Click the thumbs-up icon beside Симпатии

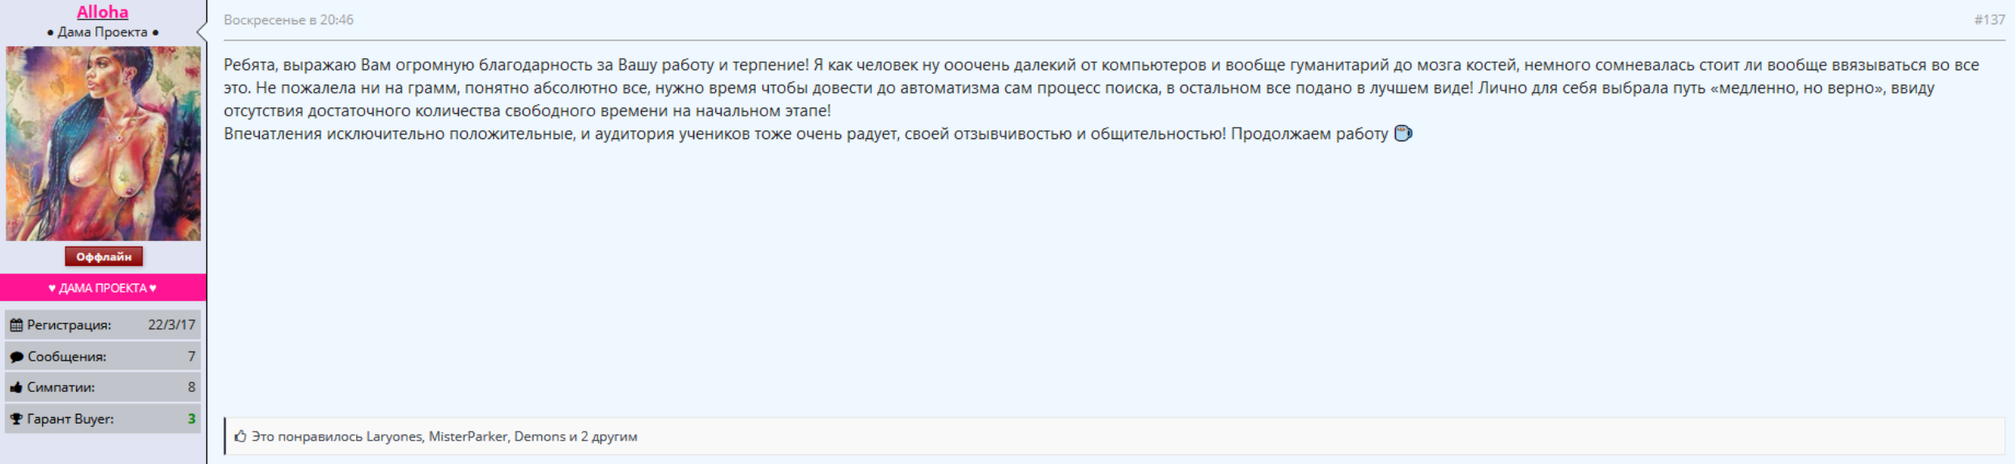(x=16, y=387)
